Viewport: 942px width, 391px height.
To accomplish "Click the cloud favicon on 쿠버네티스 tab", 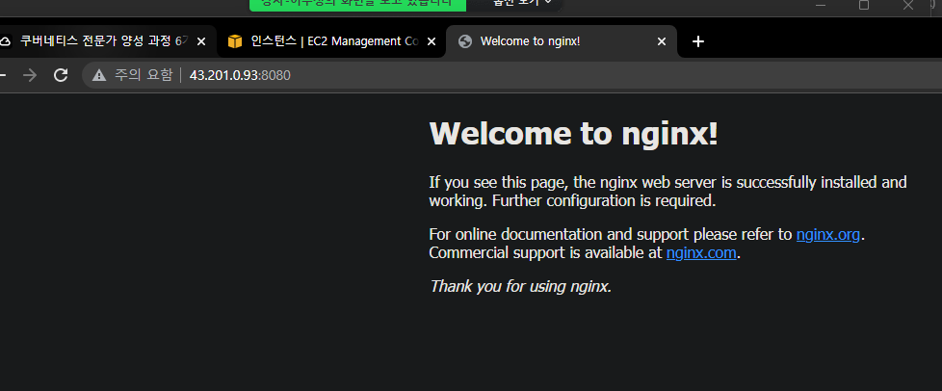I will [5, 41].
